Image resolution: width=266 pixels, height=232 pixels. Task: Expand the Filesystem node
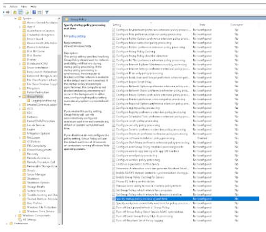coord(20,88)
